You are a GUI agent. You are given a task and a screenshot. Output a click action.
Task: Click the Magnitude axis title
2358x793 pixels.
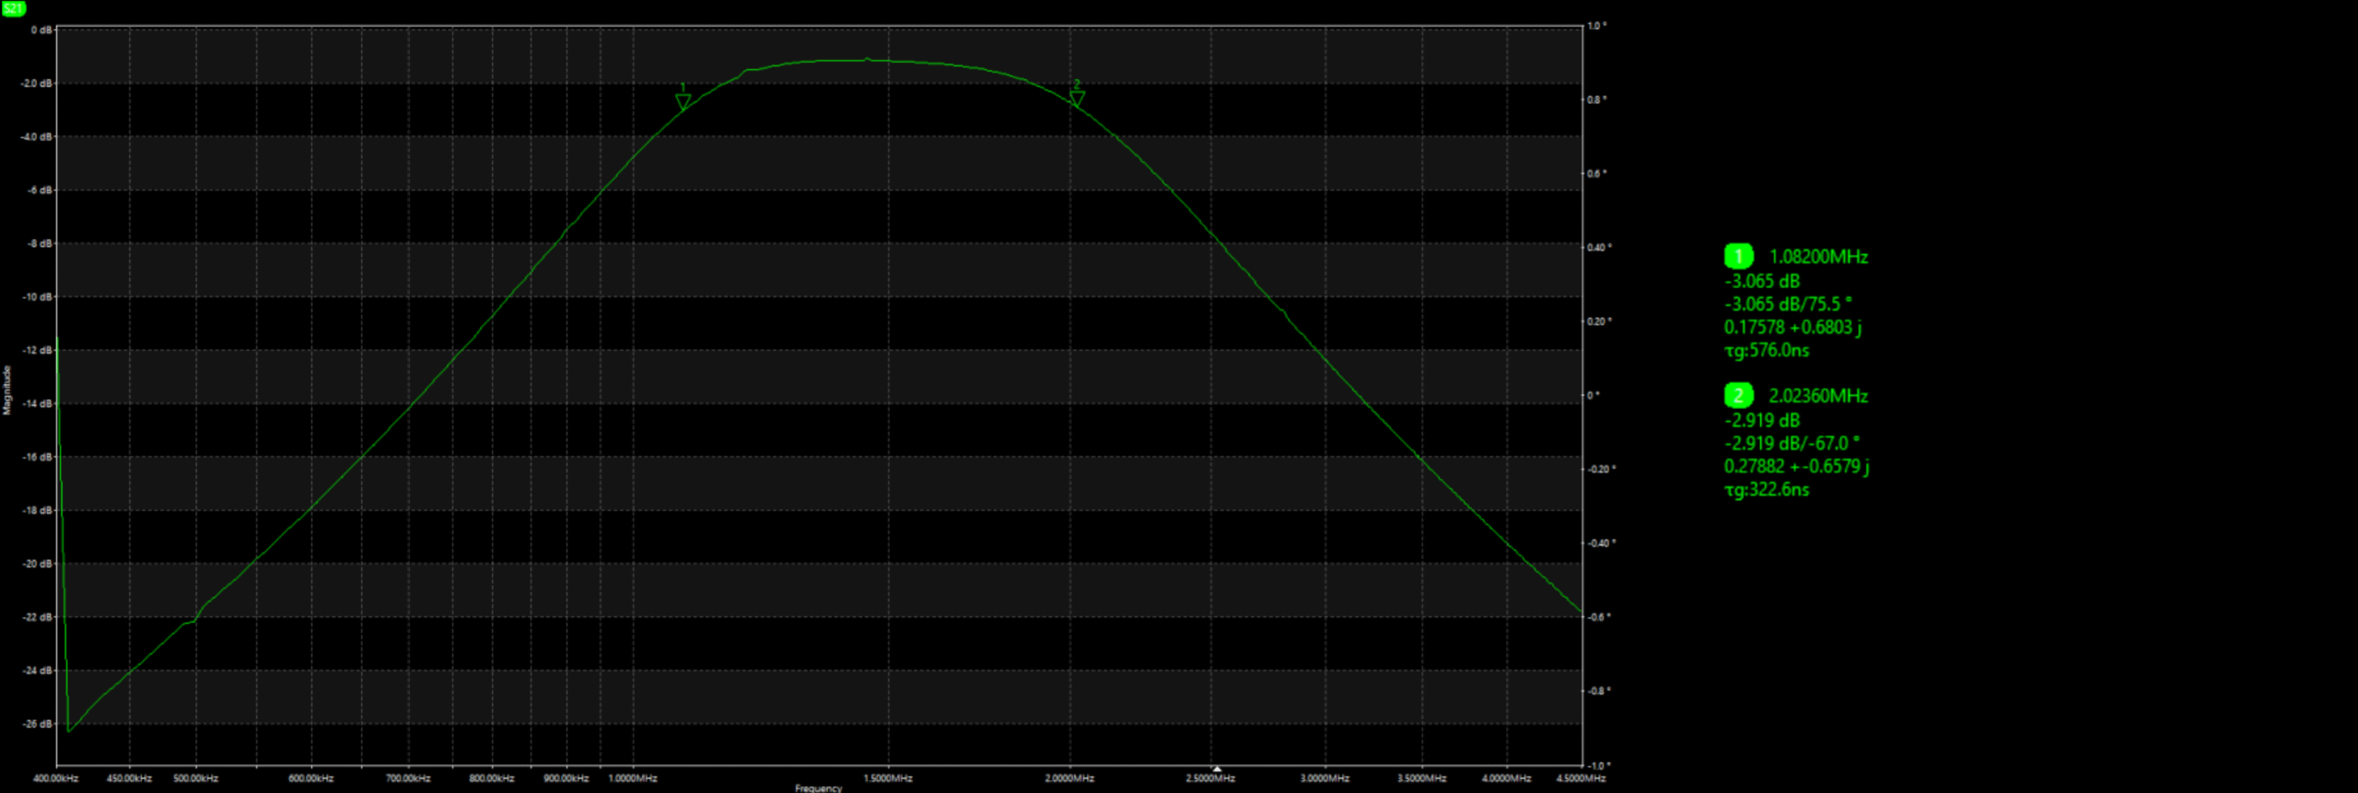7,390
